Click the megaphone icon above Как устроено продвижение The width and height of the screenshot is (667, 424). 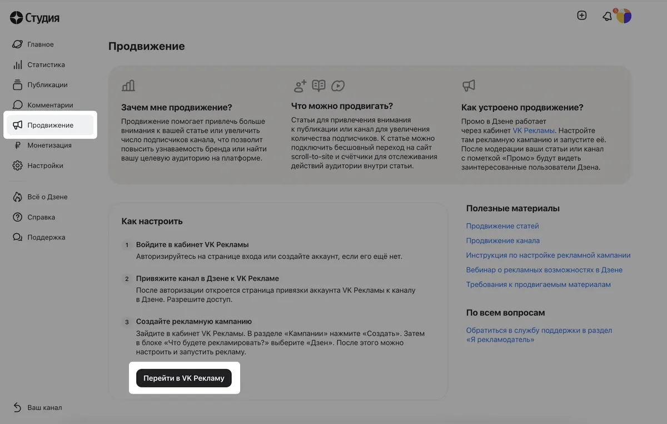tap(469, 86)
